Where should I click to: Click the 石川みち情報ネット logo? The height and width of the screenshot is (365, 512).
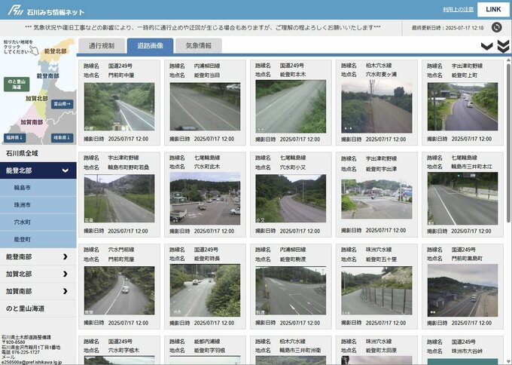point(46,11)
